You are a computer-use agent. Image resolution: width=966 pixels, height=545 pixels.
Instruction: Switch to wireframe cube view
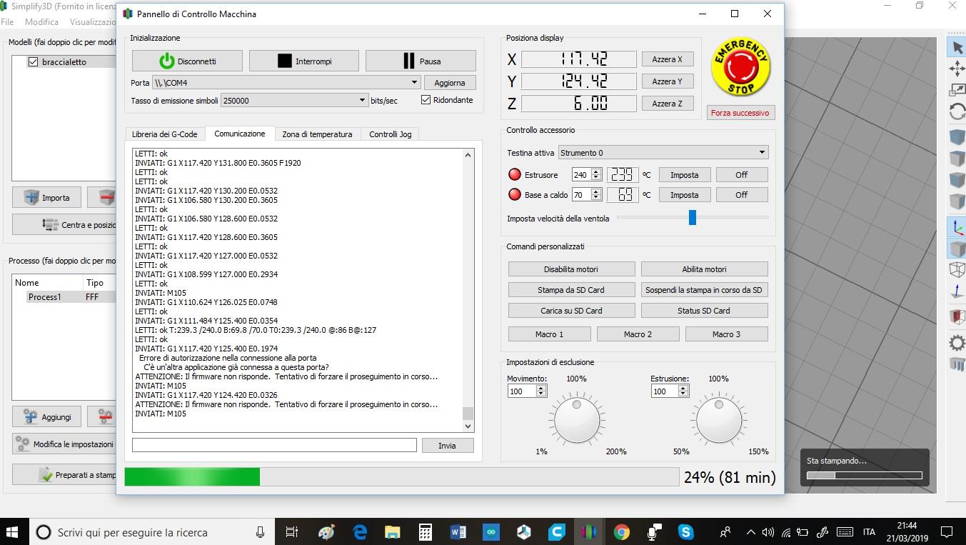coord(957,269)
